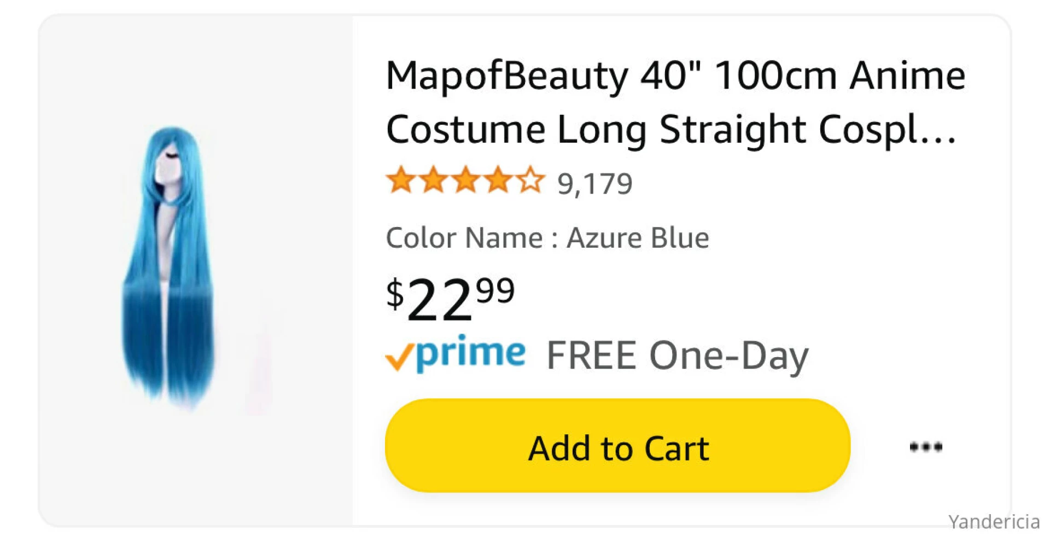Click the second filled rating star

(x=434, y=180)
